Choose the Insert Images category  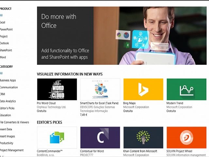pos(8,136)
